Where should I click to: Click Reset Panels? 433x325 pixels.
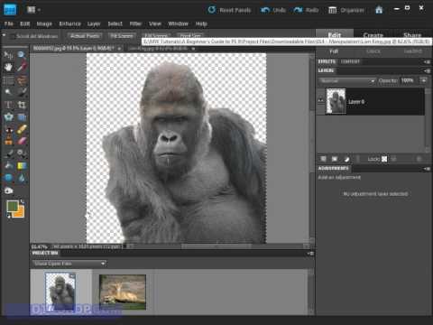click(230, 10)
